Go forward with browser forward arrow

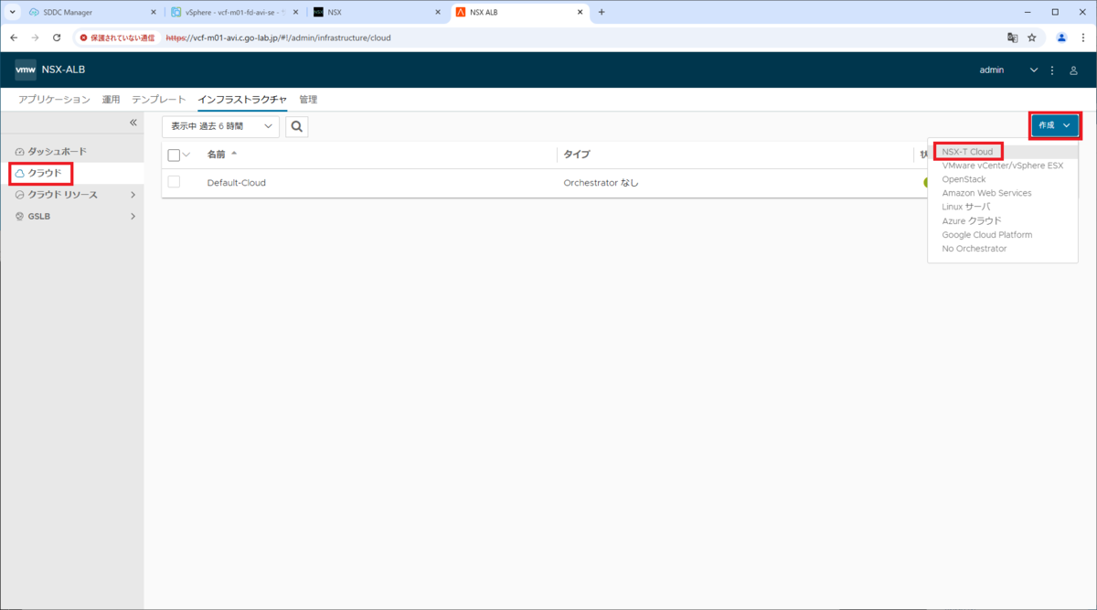pyautogui.click(x=35, y=37)
